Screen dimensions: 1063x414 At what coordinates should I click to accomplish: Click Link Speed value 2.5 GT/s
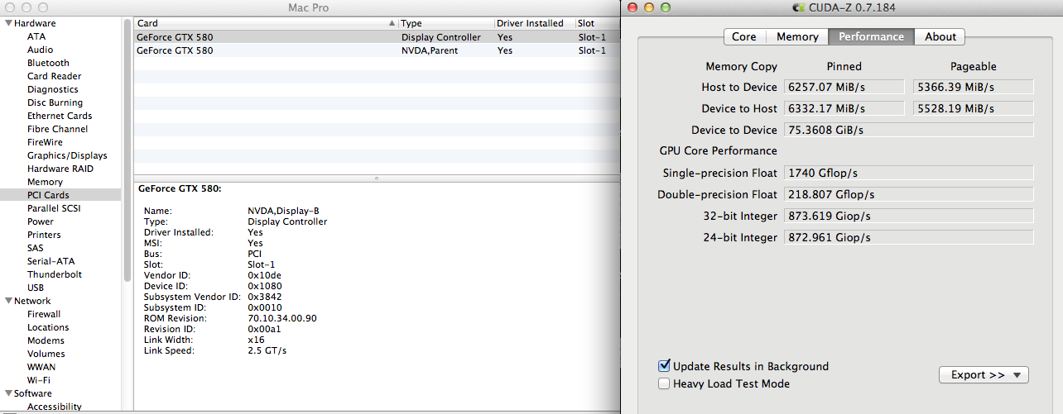coord(267,350)
